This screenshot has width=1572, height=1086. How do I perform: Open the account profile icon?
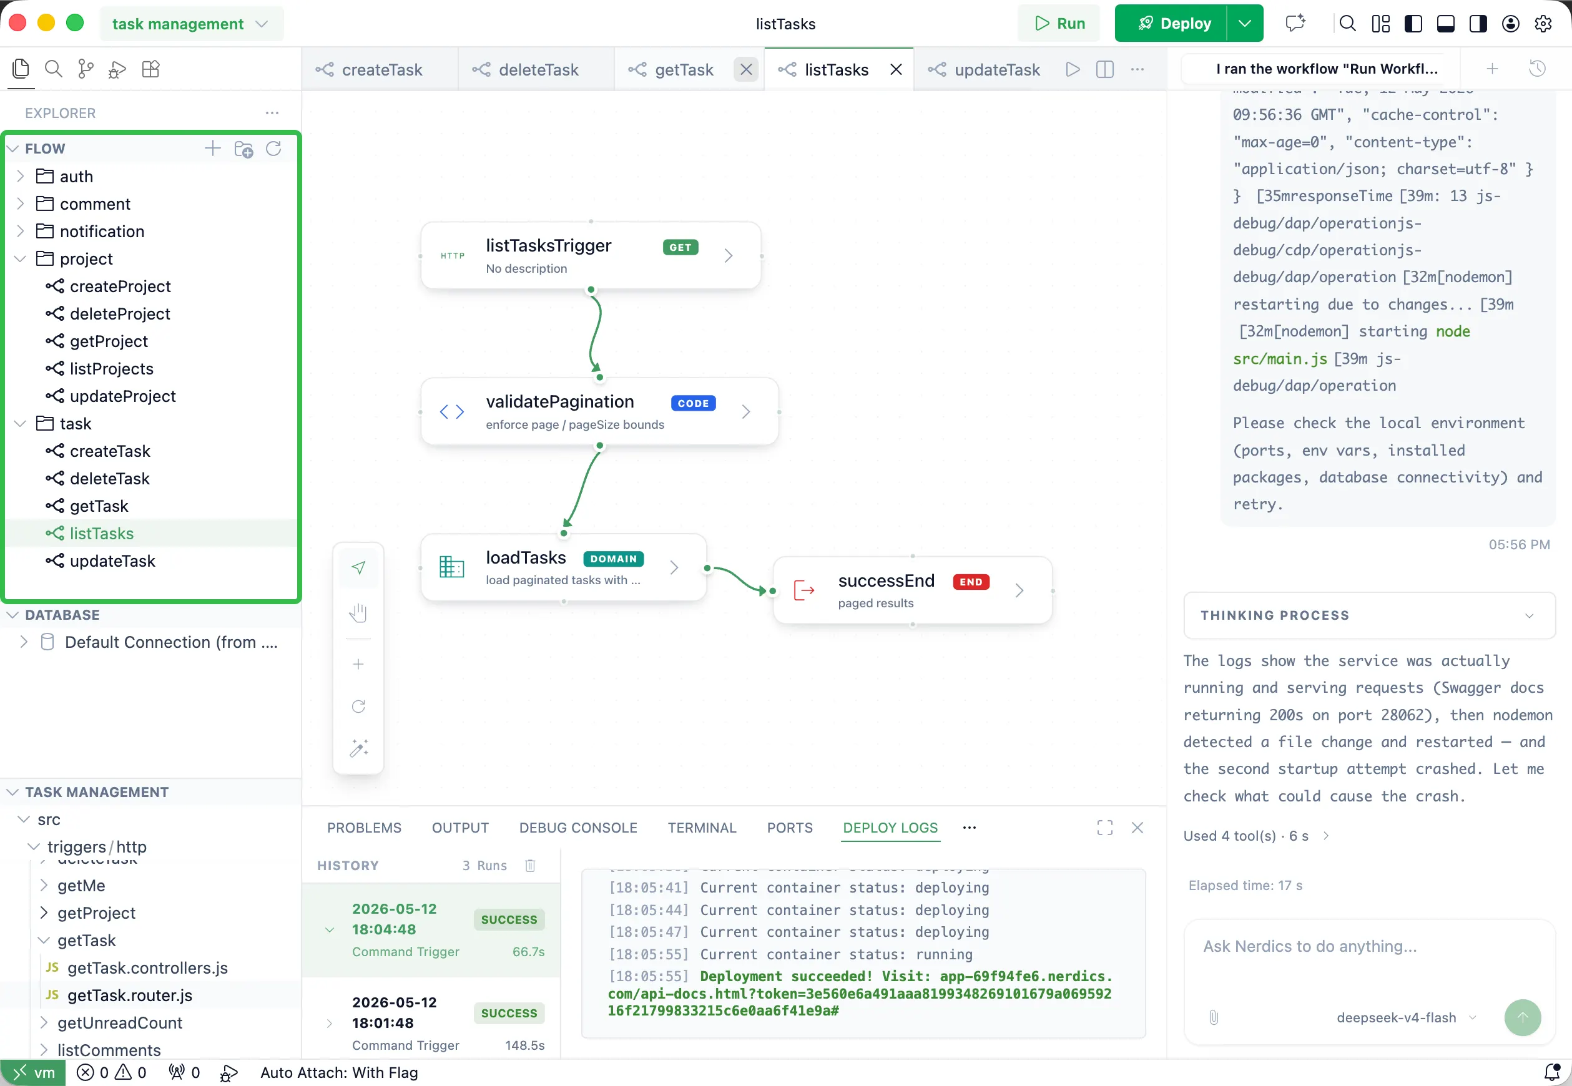tap(1511, 23)
